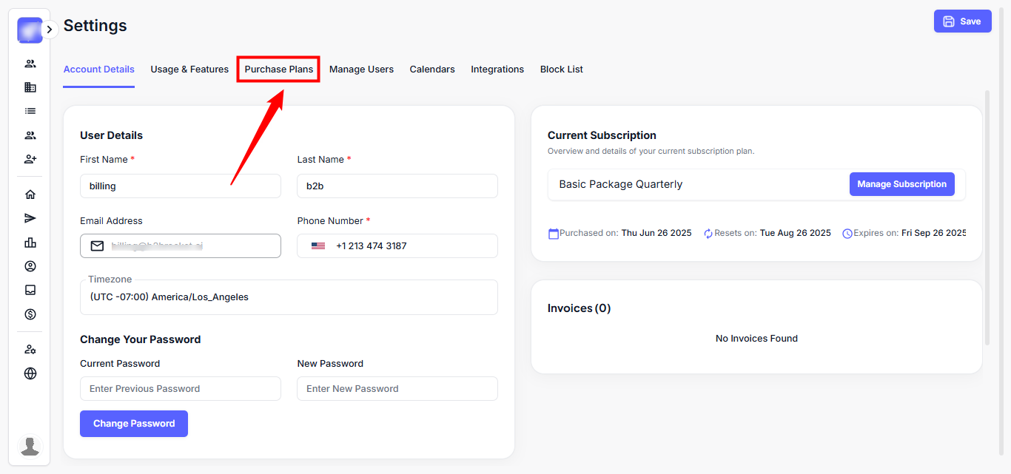
Task: Open the Timezone dropdown field
Action: click(x=289, y=297)
